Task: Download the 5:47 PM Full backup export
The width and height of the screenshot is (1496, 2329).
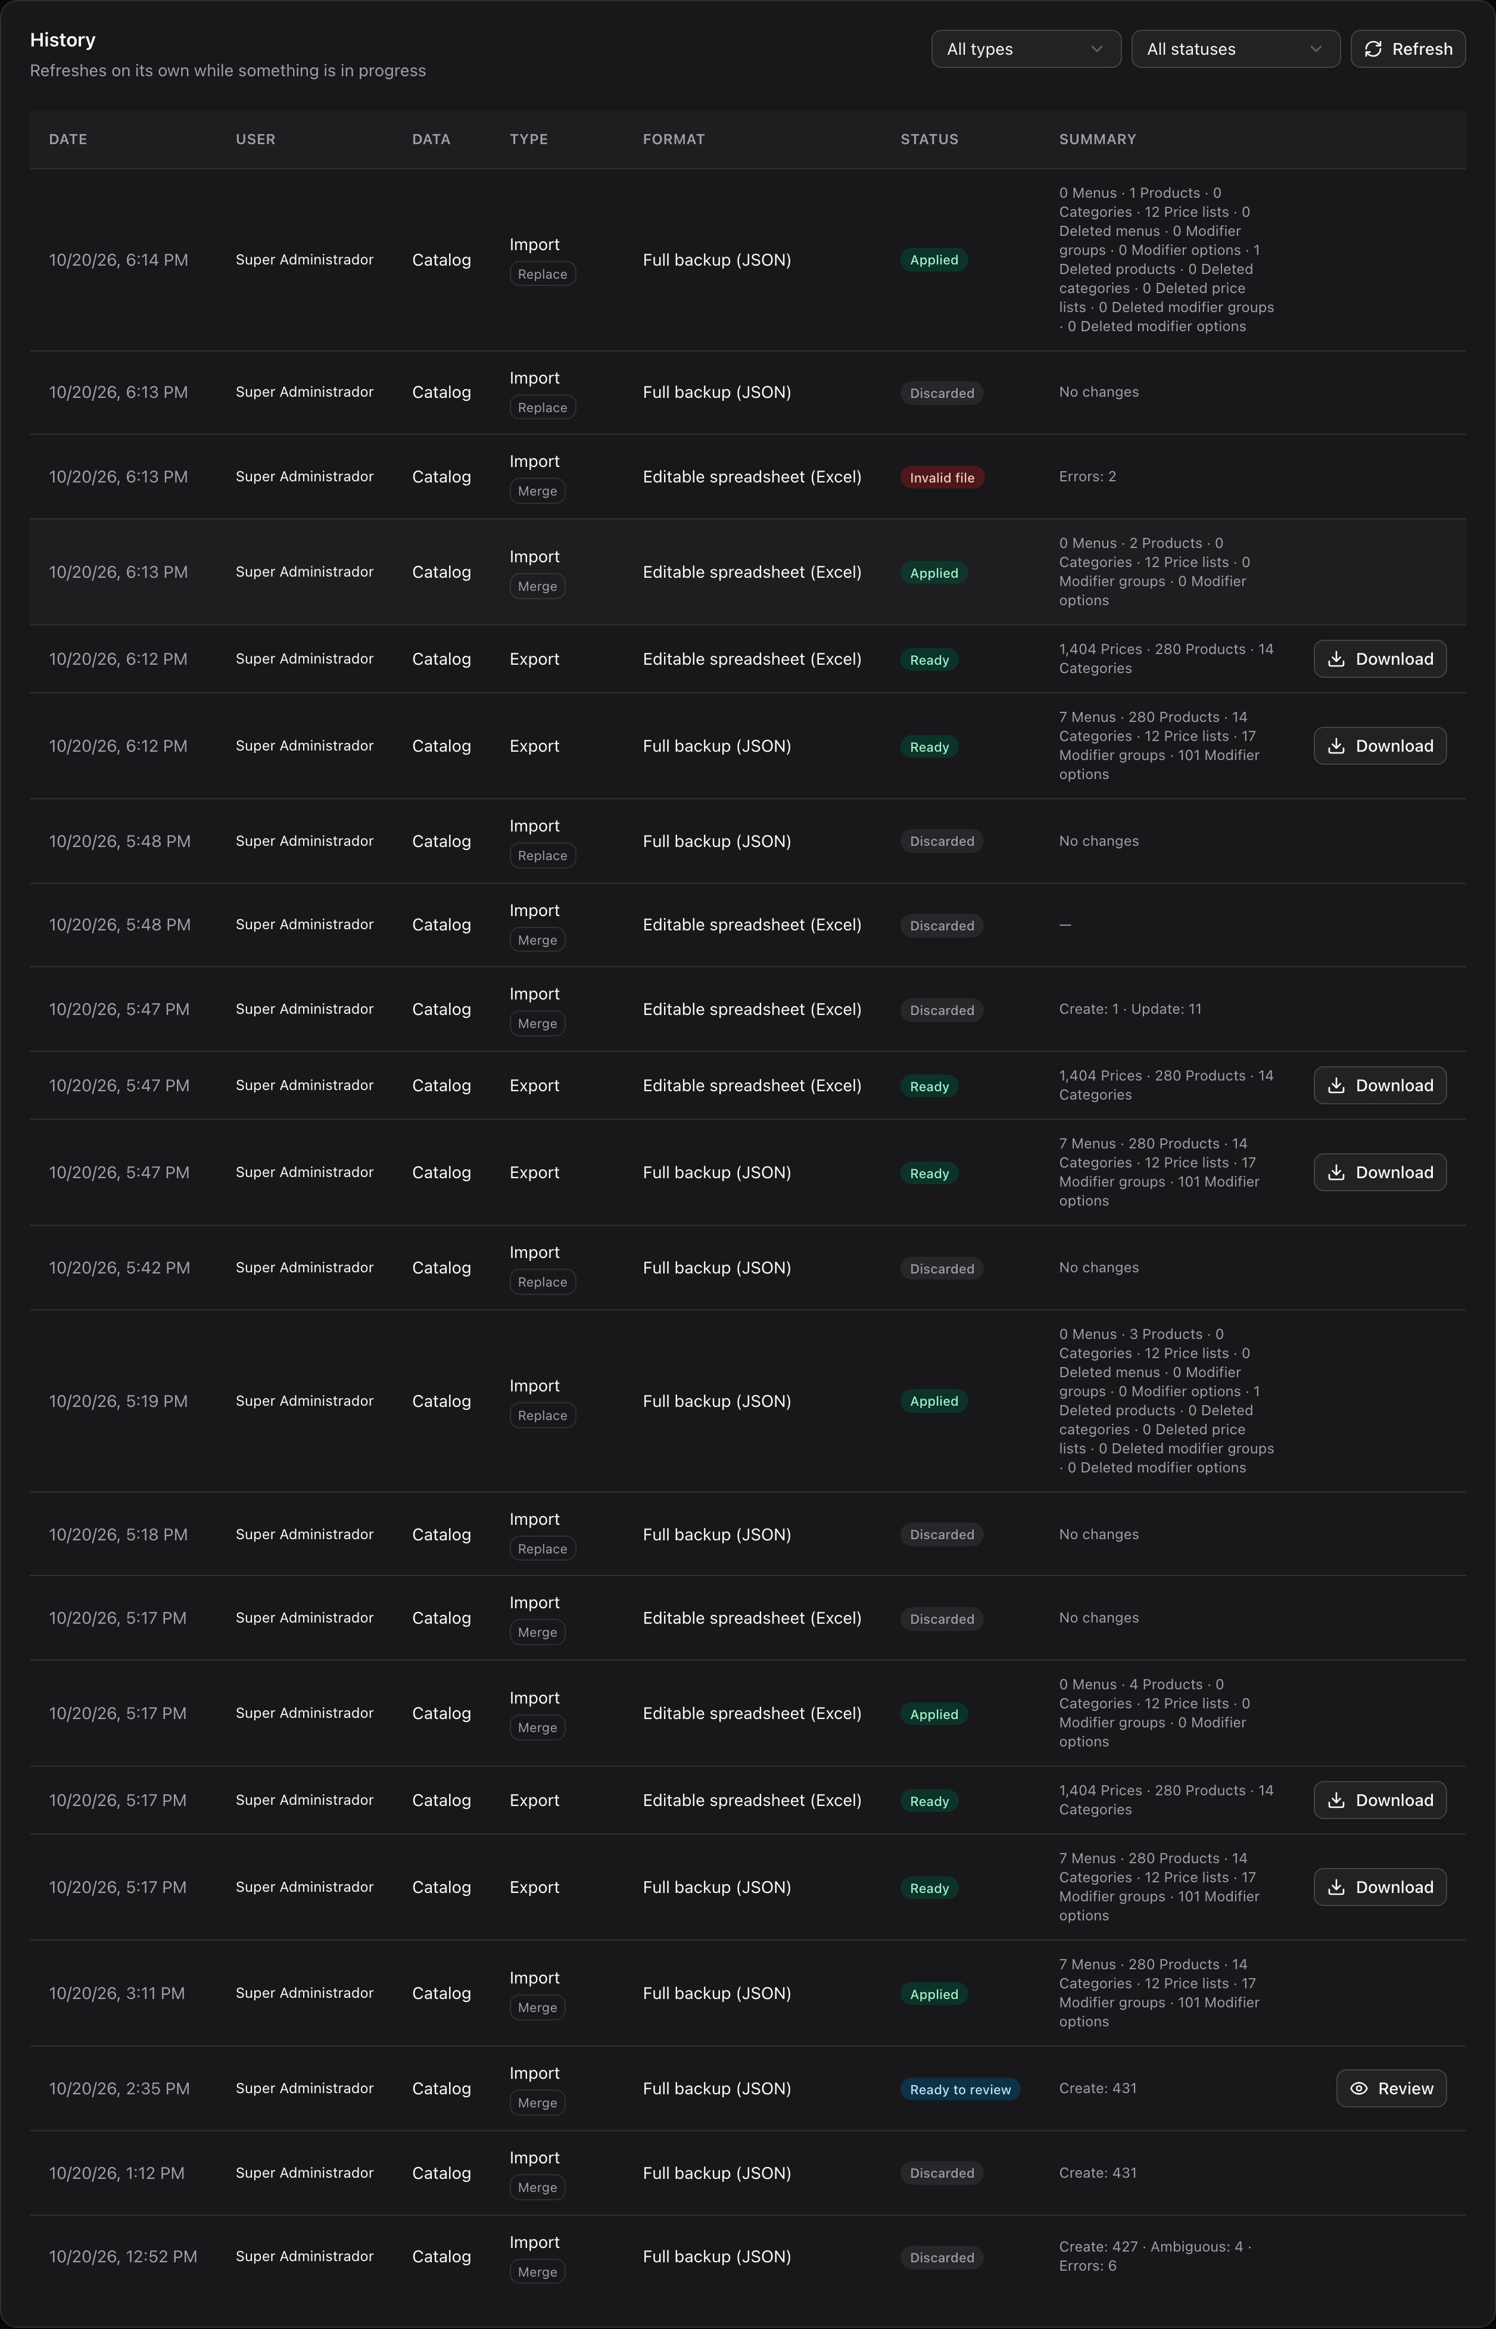Action: click(x=1379, y=1173)
